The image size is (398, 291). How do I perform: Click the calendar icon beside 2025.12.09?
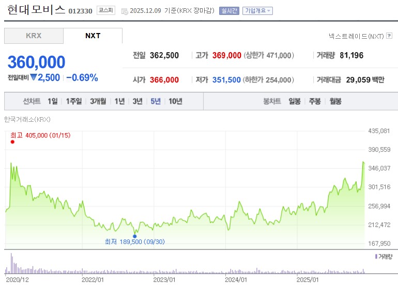(x=125, y=11)
